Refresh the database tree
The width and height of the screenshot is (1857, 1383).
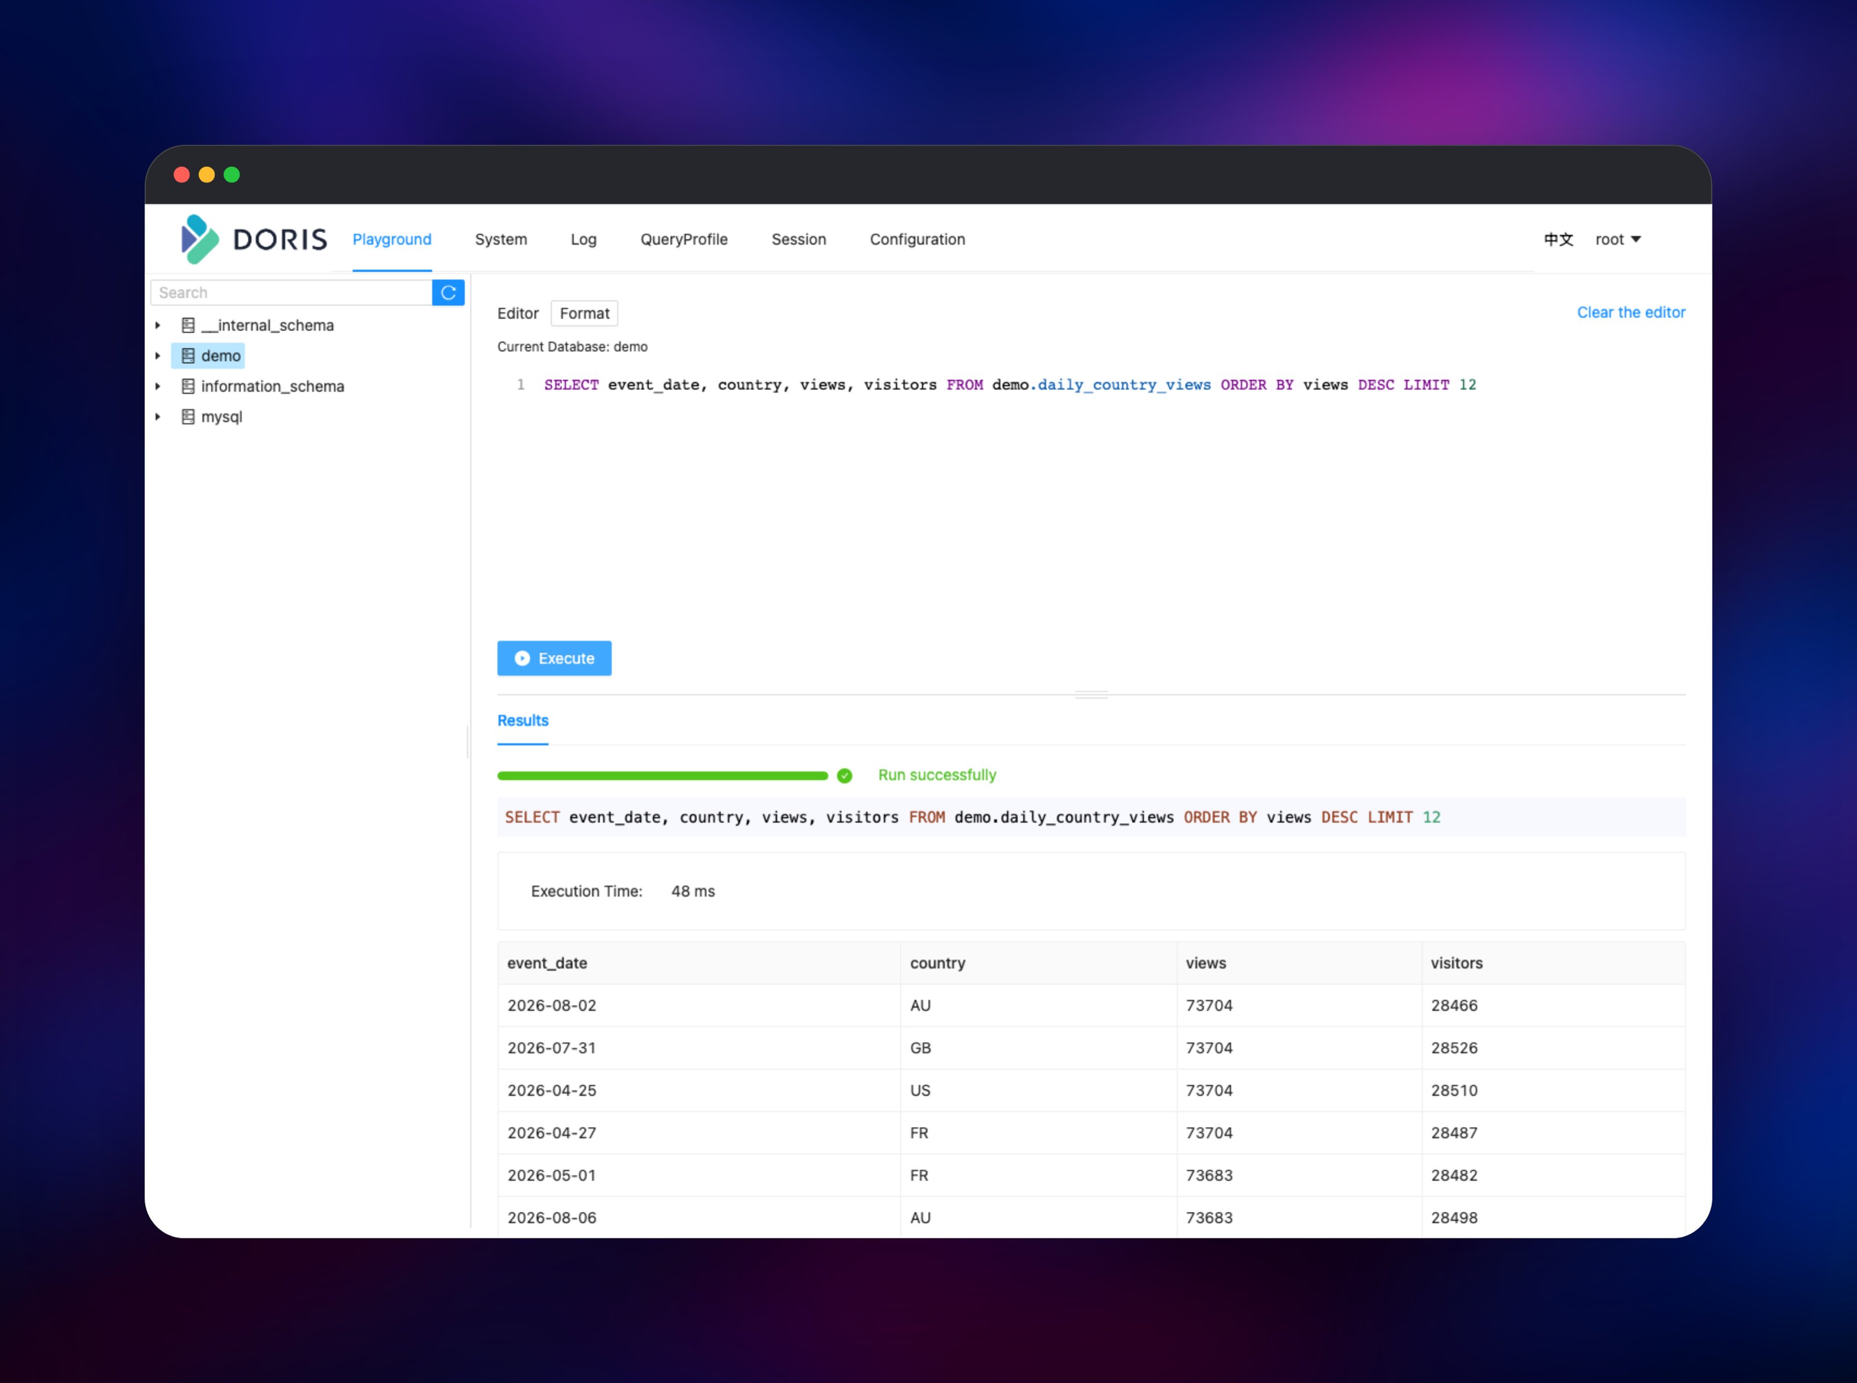click(449, 293)
